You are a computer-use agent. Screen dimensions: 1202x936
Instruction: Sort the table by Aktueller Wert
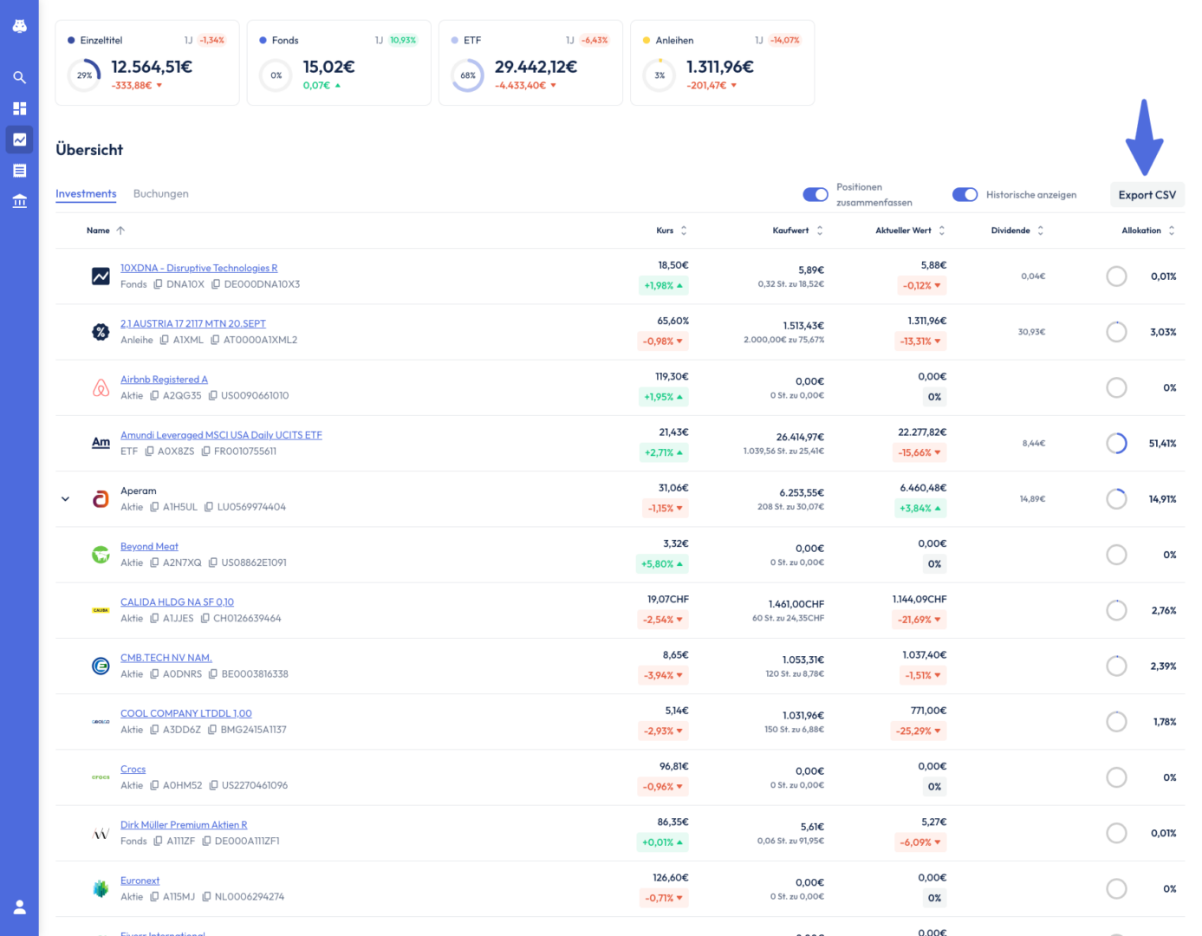click(910, 231)
